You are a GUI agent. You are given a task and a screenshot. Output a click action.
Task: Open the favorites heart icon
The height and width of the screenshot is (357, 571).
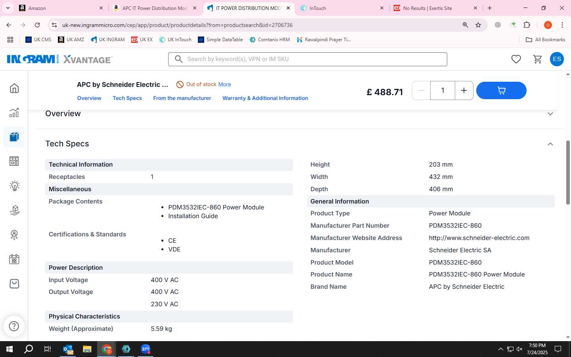[516, 59]
